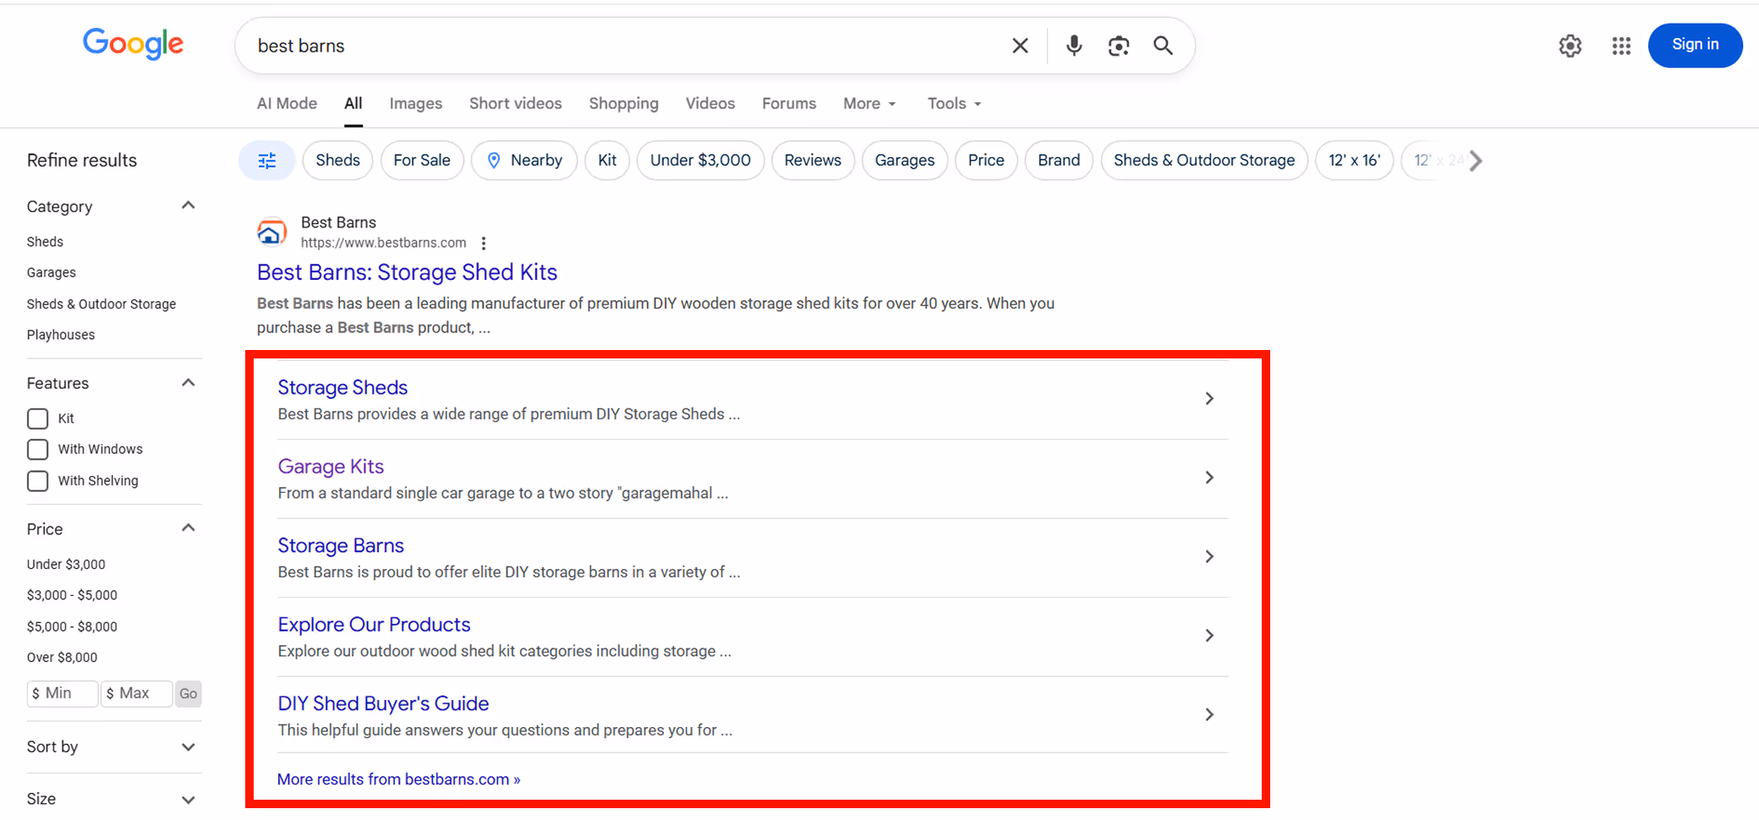Open the Forums tab
The height and width of the screenshot is (820, 1759).
pyautogui.click(x=789, y=104)
